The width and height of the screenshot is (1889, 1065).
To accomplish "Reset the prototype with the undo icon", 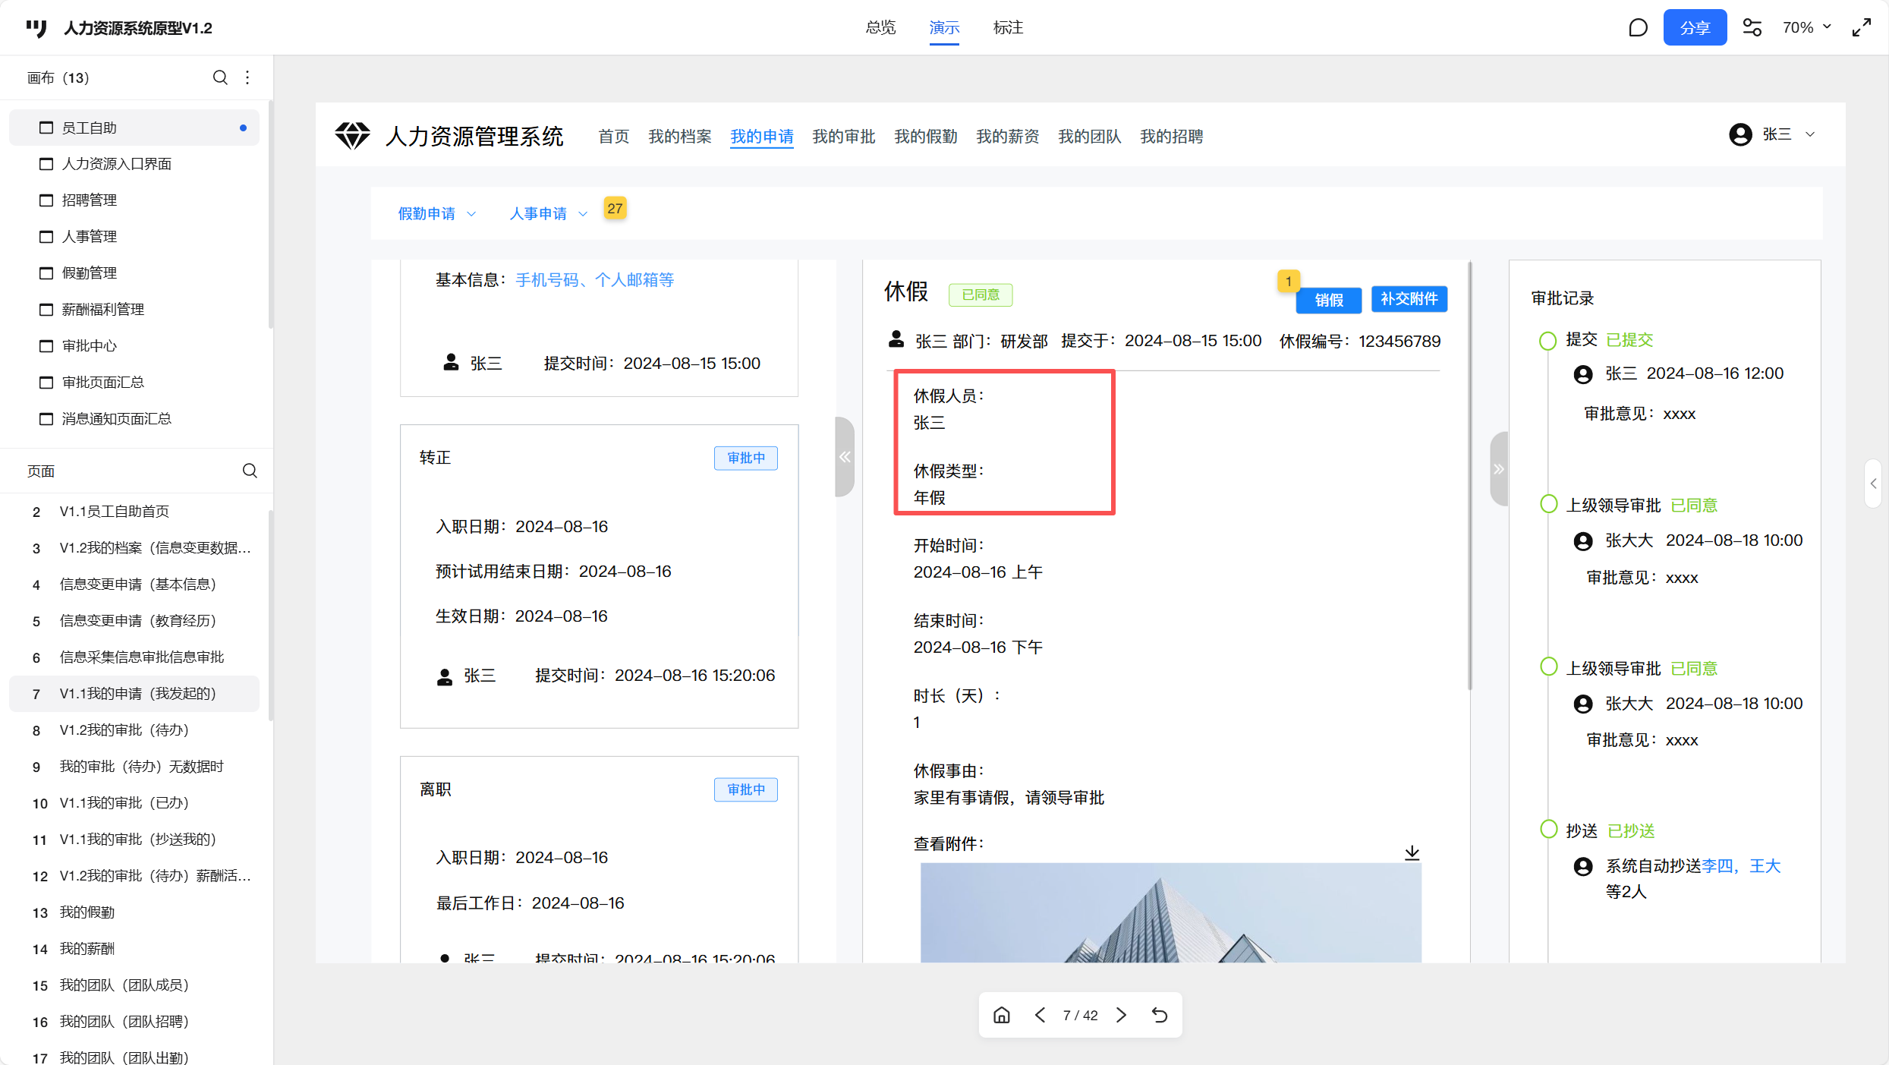I will coord(1160,1015).
